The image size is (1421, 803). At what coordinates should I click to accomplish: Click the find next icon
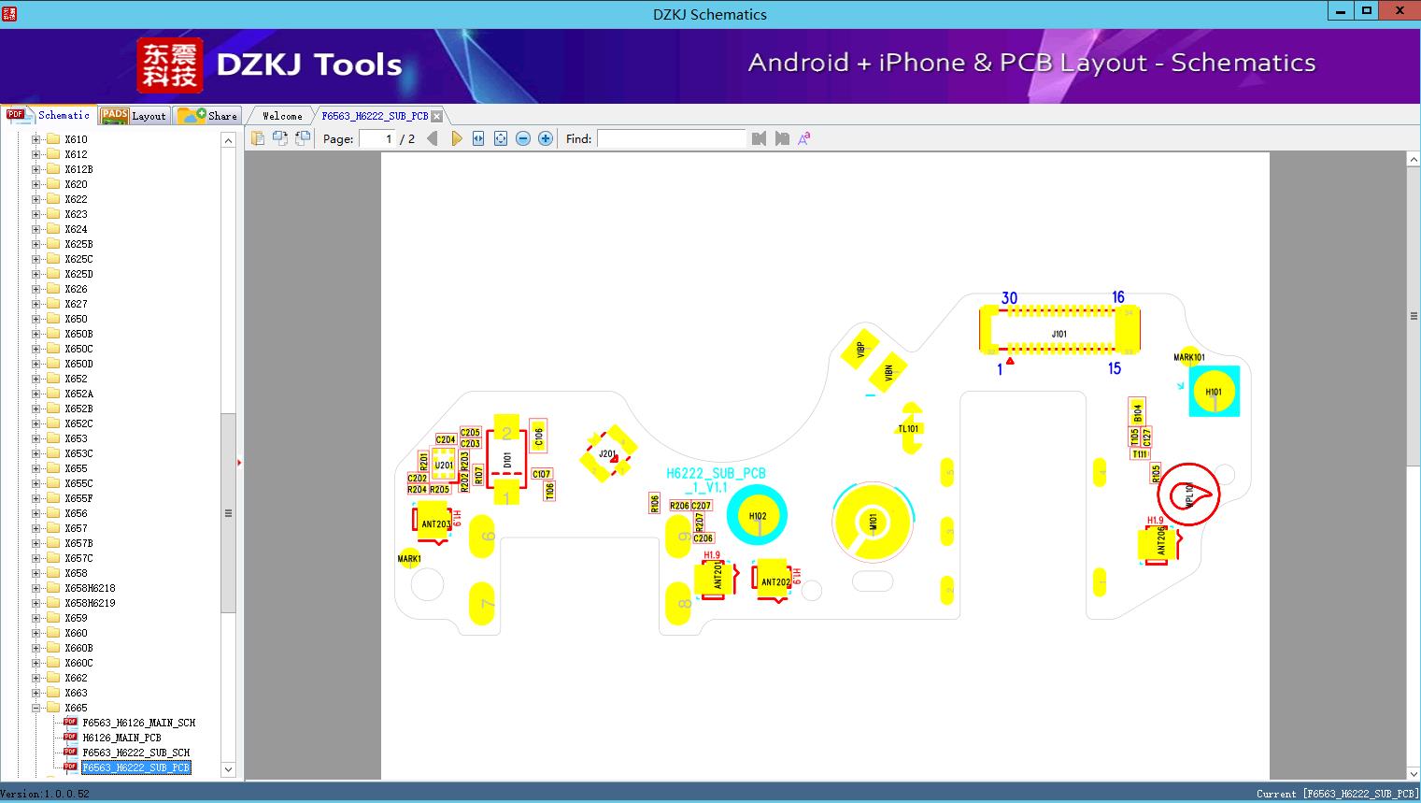[x=782, y=138]
